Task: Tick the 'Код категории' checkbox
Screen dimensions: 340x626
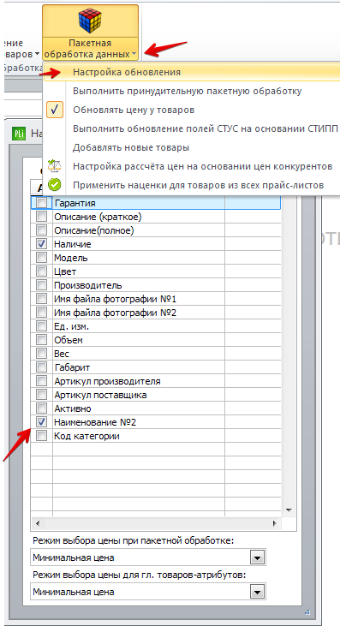Action: click(41, 436)
